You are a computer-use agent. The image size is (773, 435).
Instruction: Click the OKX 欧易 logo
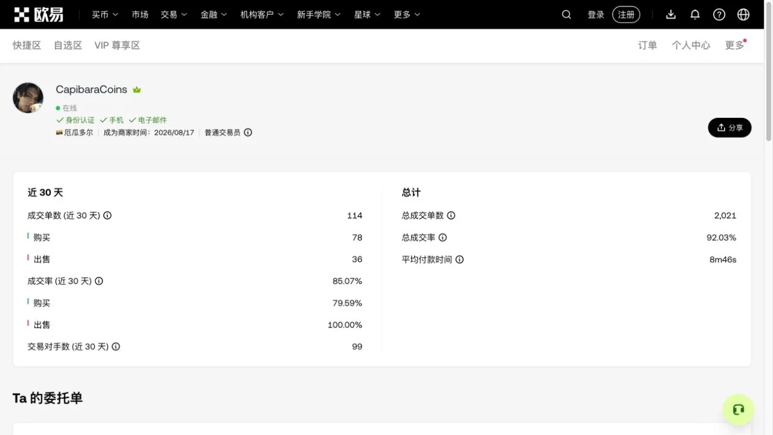(39, 14)
